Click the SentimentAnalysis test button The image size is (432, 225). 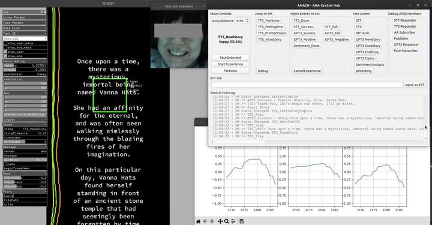click(x=370, y=64)
